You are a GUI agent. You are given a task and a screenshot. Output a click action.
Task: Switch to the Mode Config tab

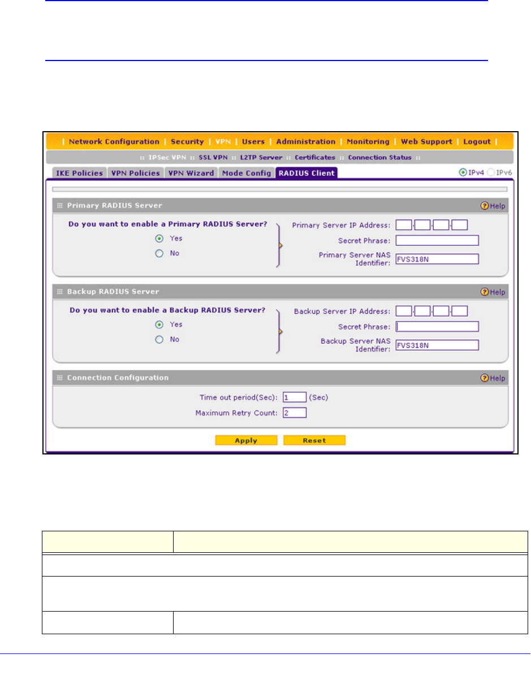pyautogui.click(x=247, y=173)
